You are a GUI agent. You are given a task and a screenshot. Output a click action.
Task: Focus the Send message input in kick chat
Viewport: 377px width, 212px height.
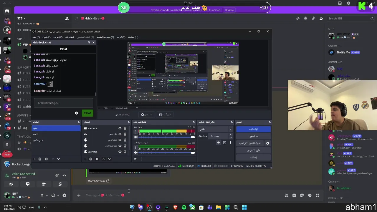63,103
